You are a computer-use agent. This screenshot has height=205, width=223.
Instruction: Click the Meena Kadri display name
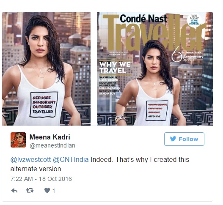pyautogui.click(x=50, y=137)
